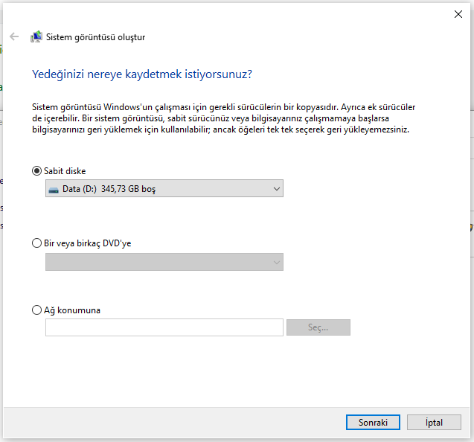Cancel the wizard with the İptal button

[x=434, y=423]
